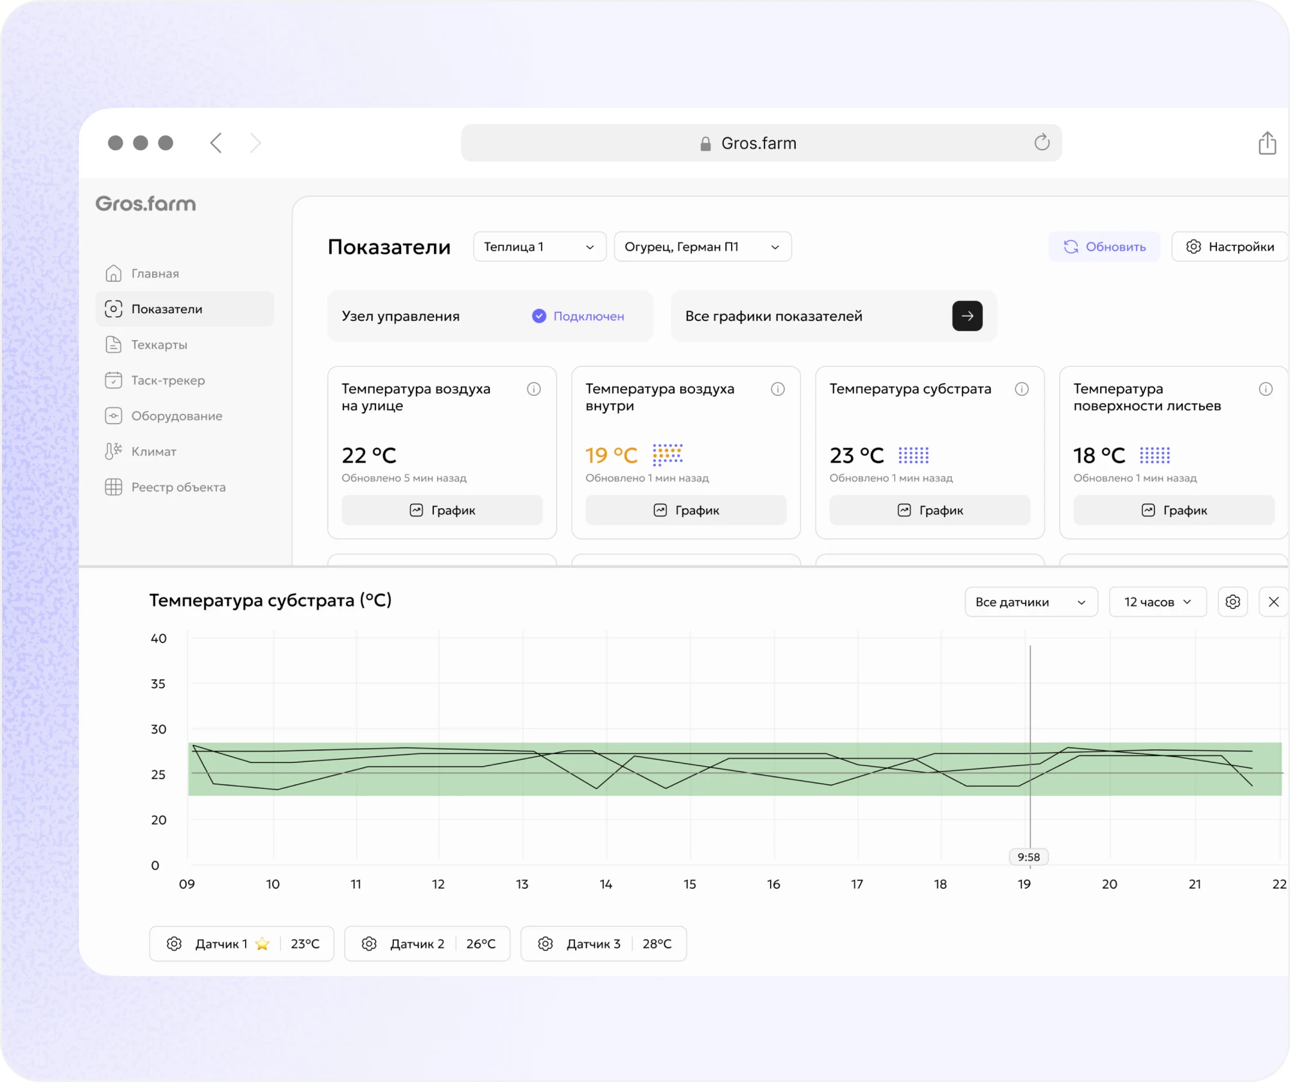This screenshot has width=1290, height=1082.
Task: Click the browser share icon
Action: [x=1267, y=143]
